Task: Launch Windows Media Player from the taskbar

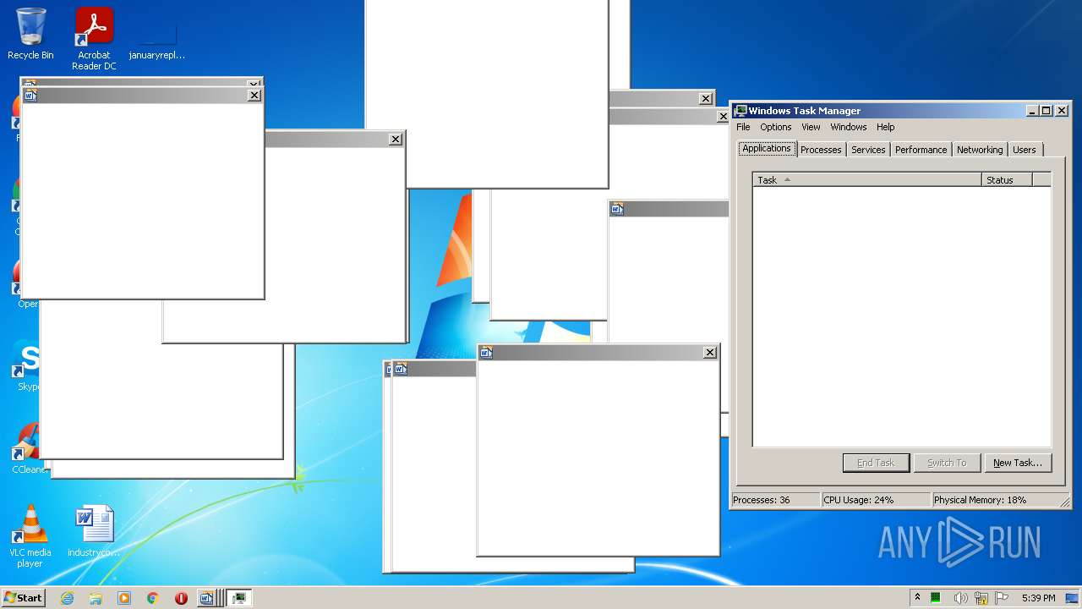Action: (124, 598)
